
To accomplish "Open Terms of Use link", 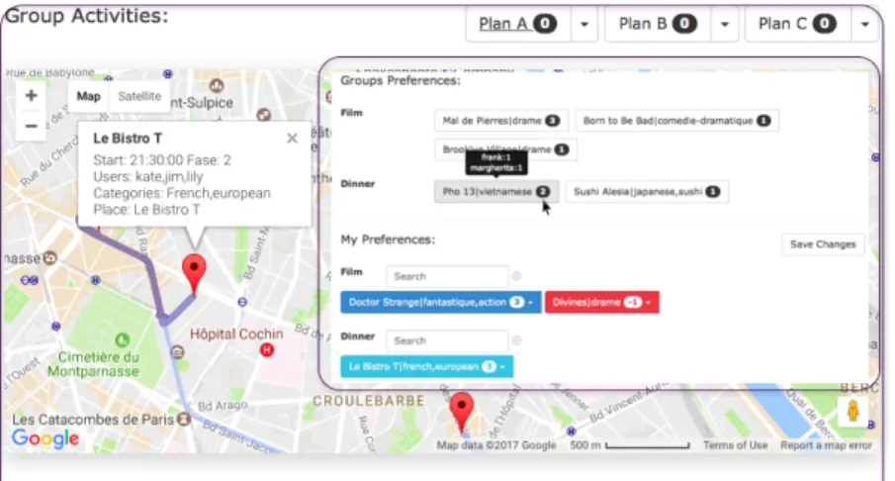I will 735,445.
